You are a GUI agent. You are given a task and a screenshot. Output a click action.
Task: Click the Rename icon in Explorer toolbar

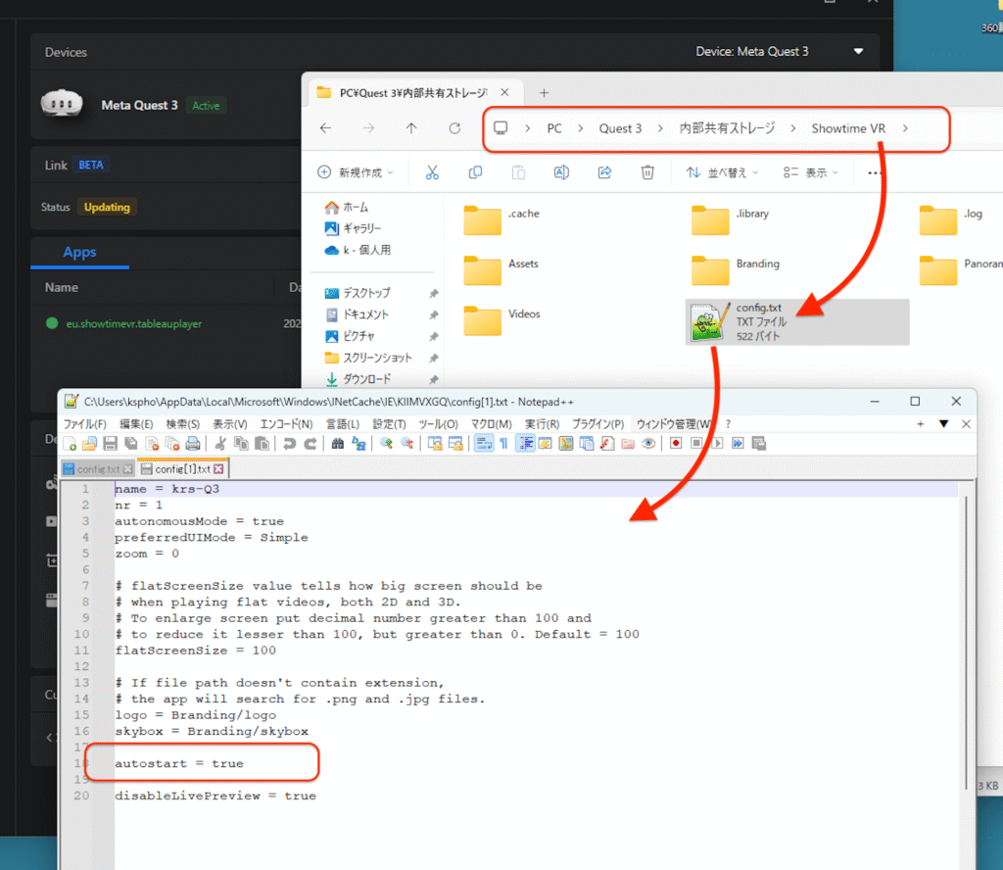561,172
